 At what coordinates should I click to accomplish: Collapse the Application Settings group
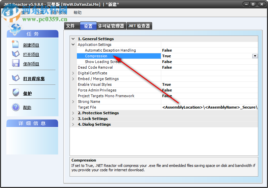click(x=73, y=45)
